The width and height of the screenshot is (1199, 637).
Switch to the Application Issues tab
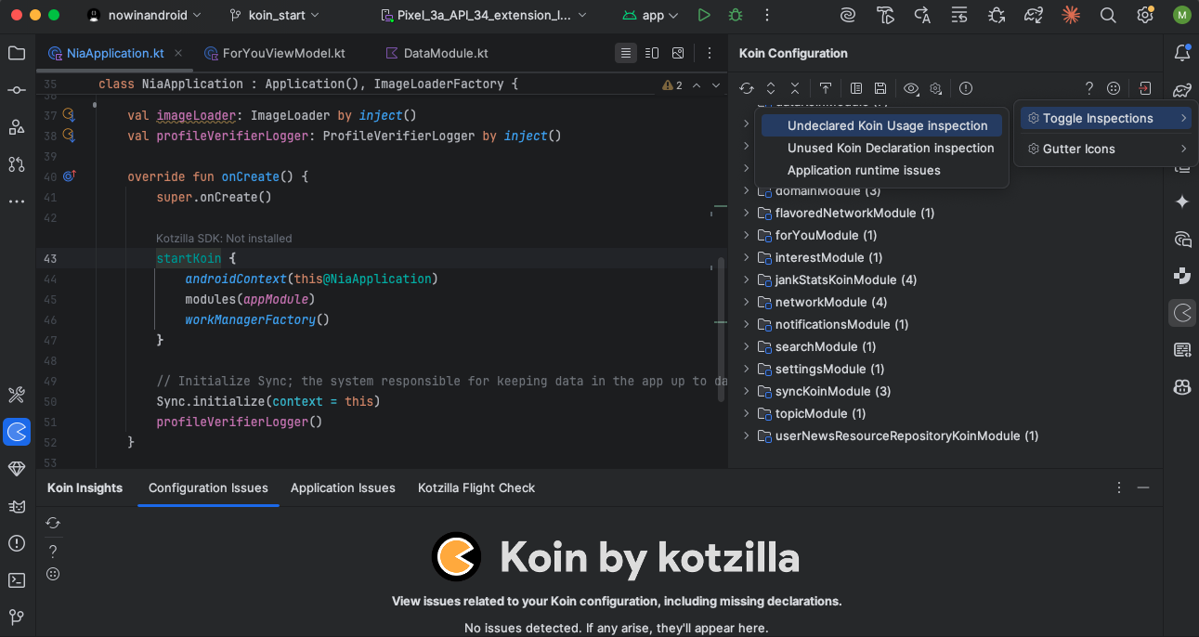click(343, 487)
